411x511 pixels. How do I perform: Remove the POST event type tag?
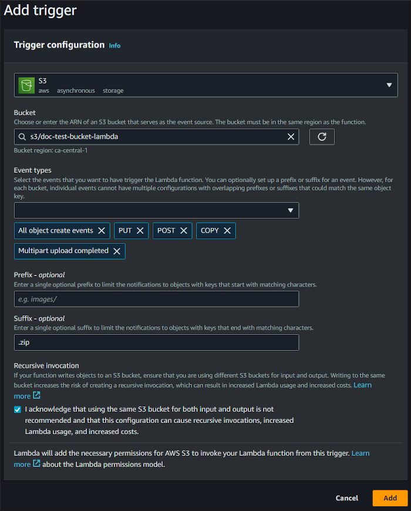(184, 231)
